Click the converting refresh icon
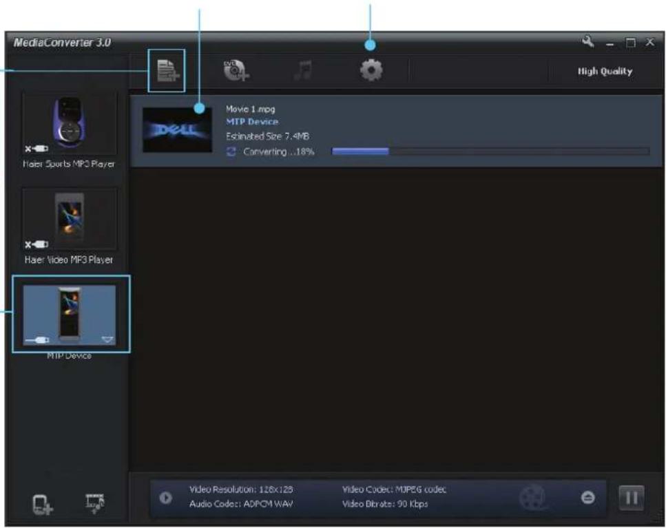The height and width of the screenshot is (528, 666). click(231, 151)
